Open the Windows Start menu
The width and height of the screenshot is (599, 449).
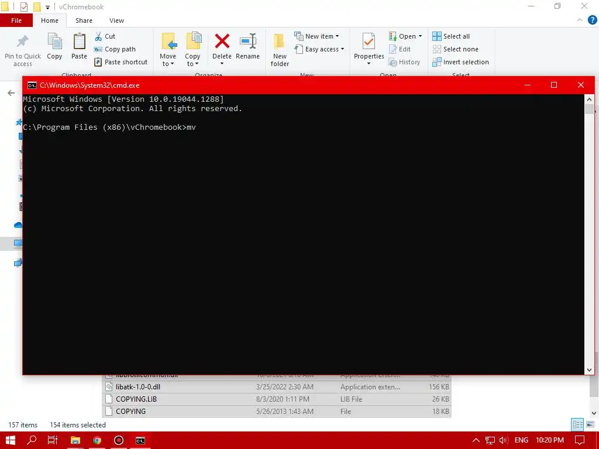pyautogui.click(x=11, y=440)
